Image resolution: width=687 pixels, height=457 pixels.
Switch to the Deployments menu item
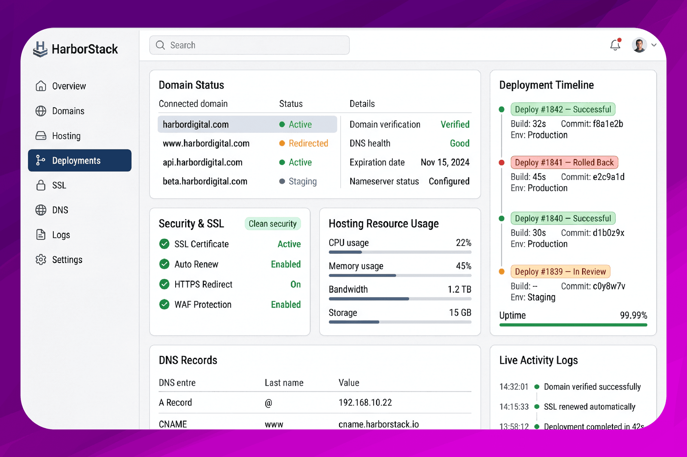click(80, 160)
